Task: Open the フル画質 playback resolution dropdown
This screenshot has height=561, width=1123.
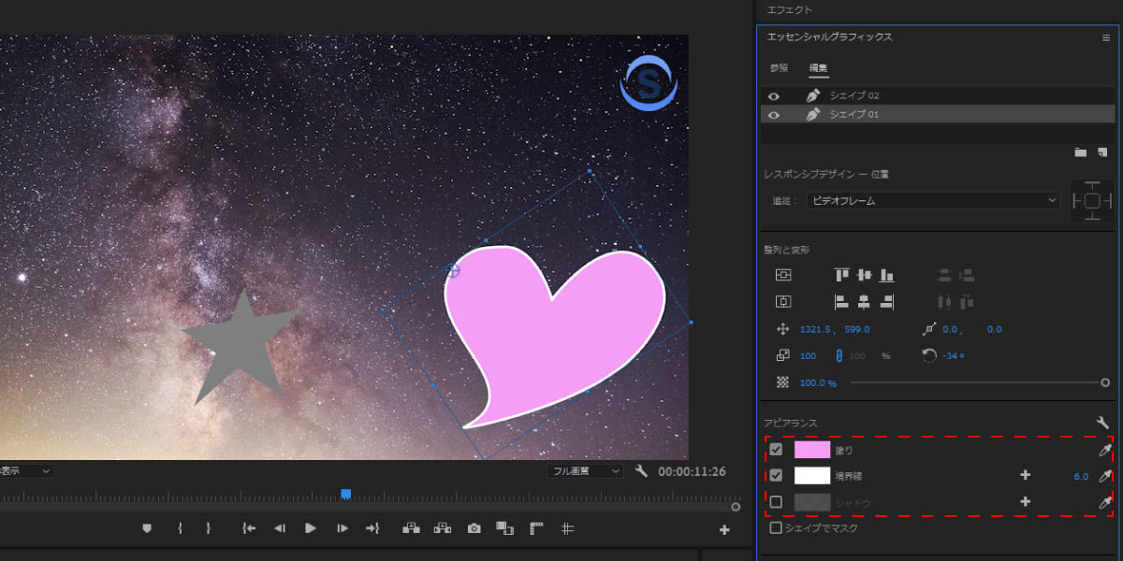Action: click(x=585, y=471)
